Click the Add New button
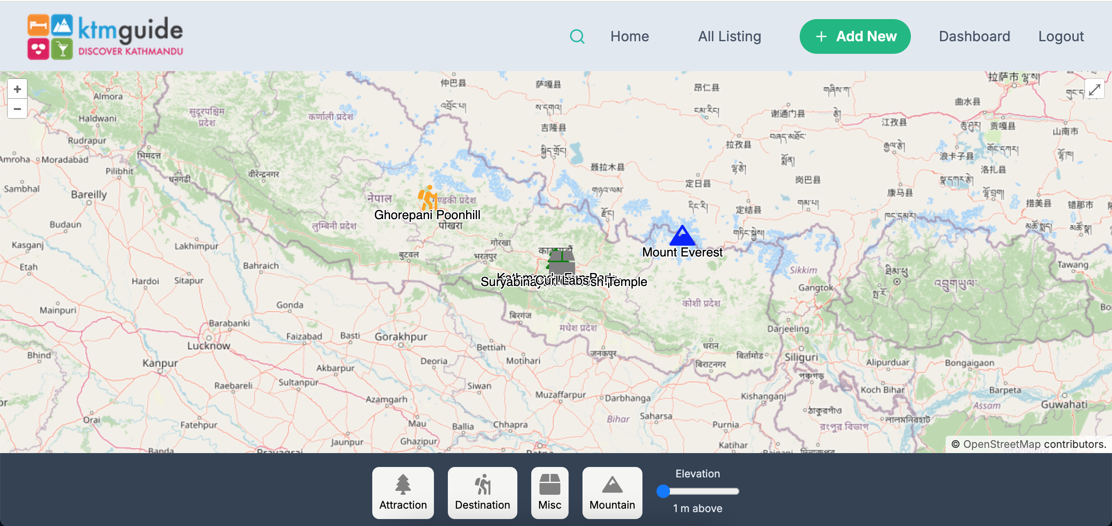1112x526 pixels. point(855,36)
